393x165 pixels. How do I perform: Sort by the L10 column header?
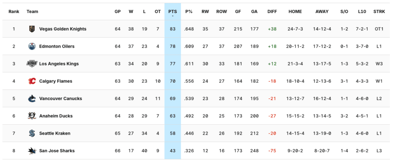point(362,12)
